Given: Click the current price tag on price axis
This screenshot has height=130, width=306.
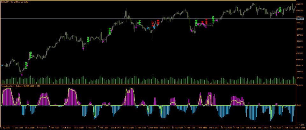Looking at the screenshot, I should point(300,19).
